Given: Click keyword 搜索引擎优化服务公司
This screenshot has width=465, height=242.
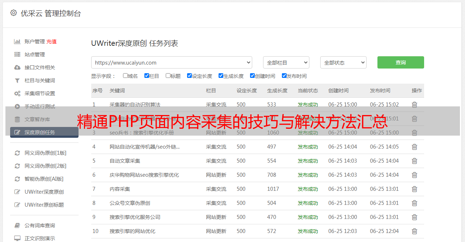Looking at the screenshot, I should tap(135, 217).
